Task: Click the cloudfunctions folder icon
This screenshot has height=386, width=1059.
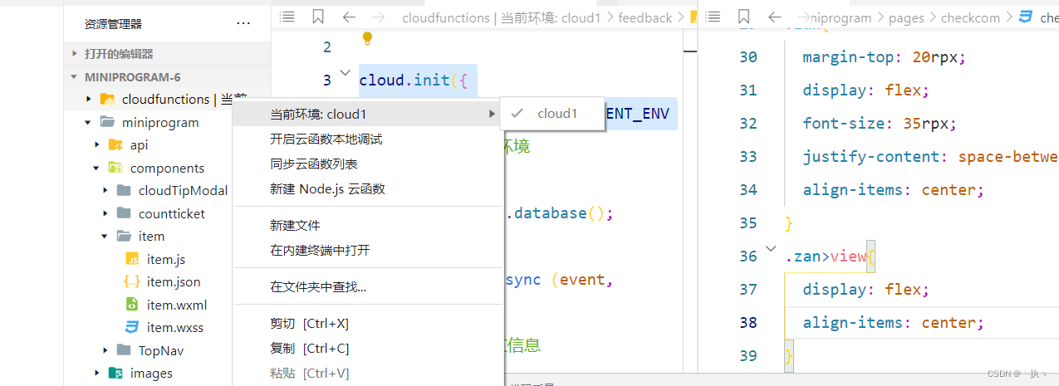Action: coord(107,99)
